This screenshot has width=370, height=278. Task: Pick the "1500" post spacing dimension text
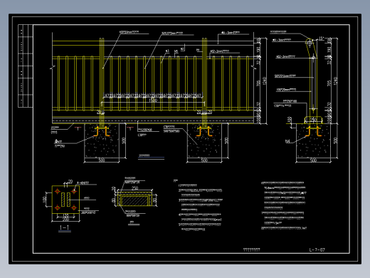click(x=153, y=101)
